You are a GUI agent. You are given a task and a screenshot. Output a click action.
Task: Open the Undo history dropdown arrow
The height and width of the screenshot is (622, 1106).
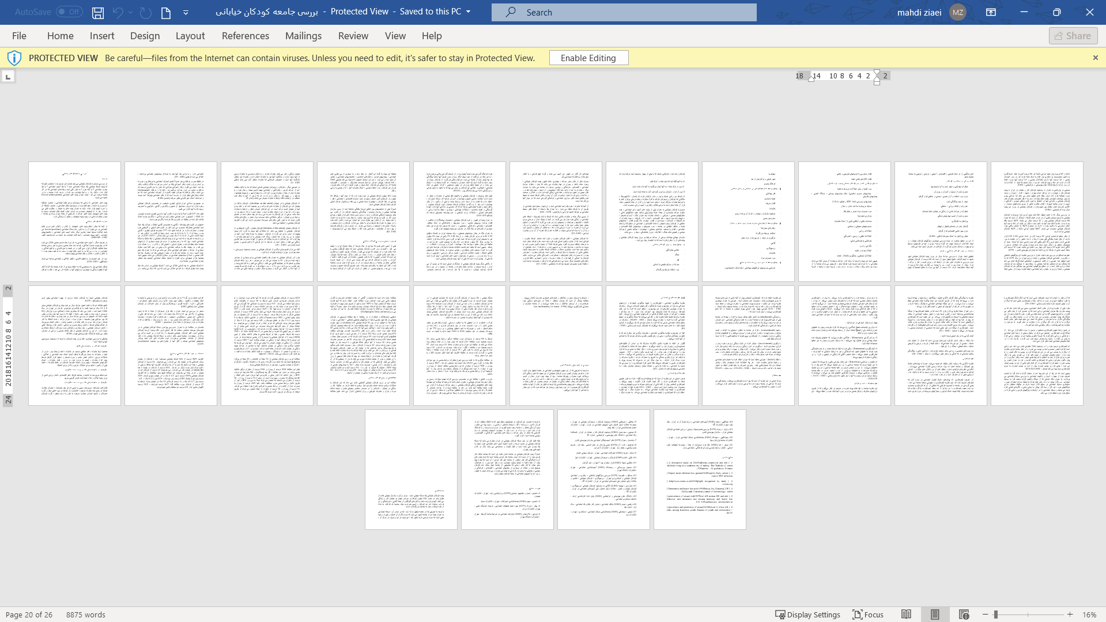(x=131, y=12)
